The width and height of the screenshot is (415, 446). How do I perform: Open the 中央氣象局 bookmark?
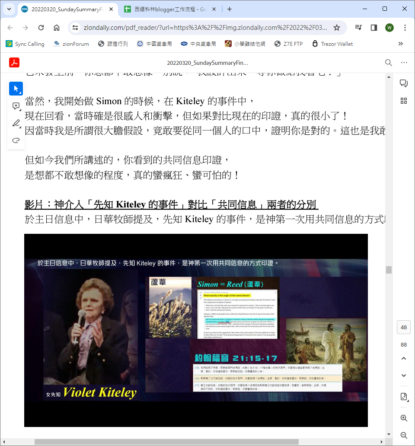[198, 44]
